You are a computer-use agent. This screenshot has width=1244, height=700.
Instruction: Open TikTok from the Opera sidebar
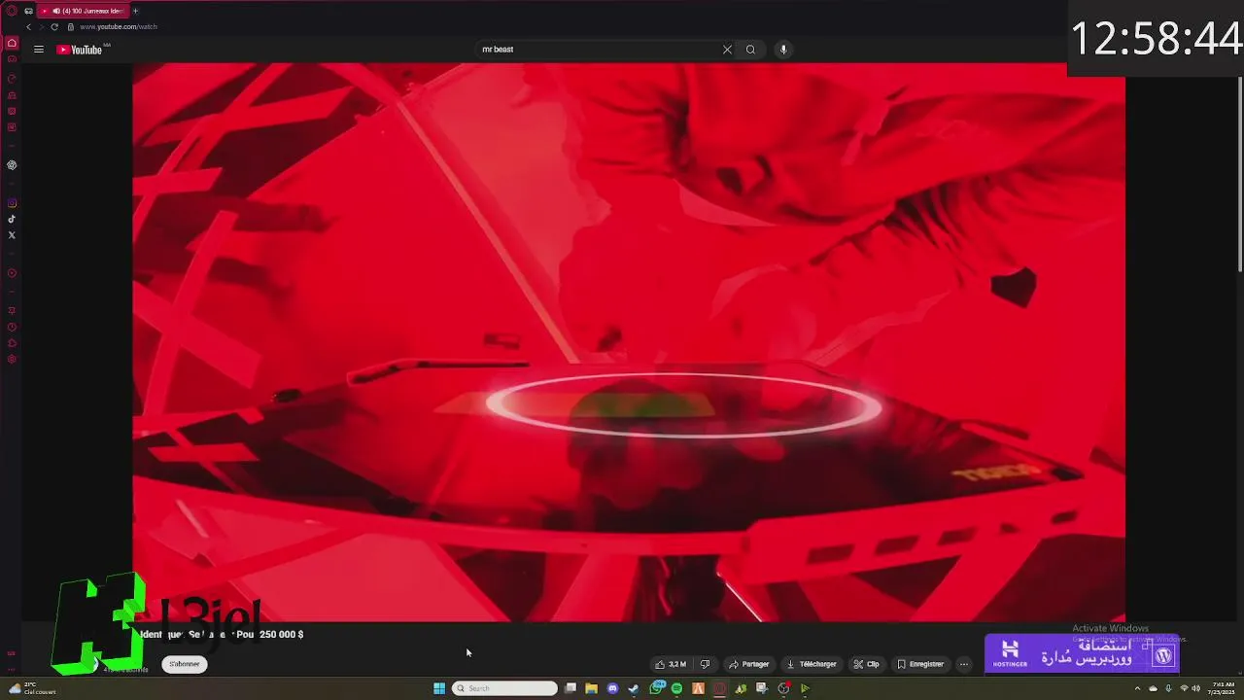[x=12, y=219]
